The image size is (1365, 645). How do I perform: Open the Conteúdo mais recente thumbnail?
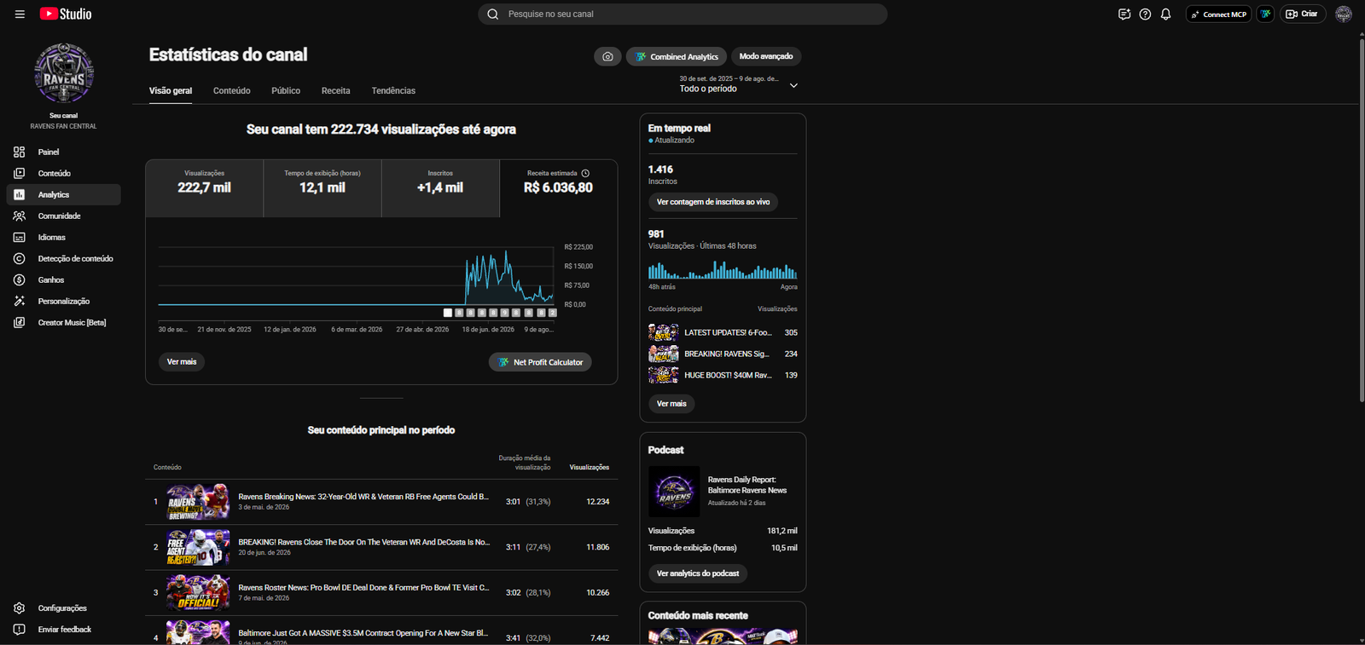point(723,636)
